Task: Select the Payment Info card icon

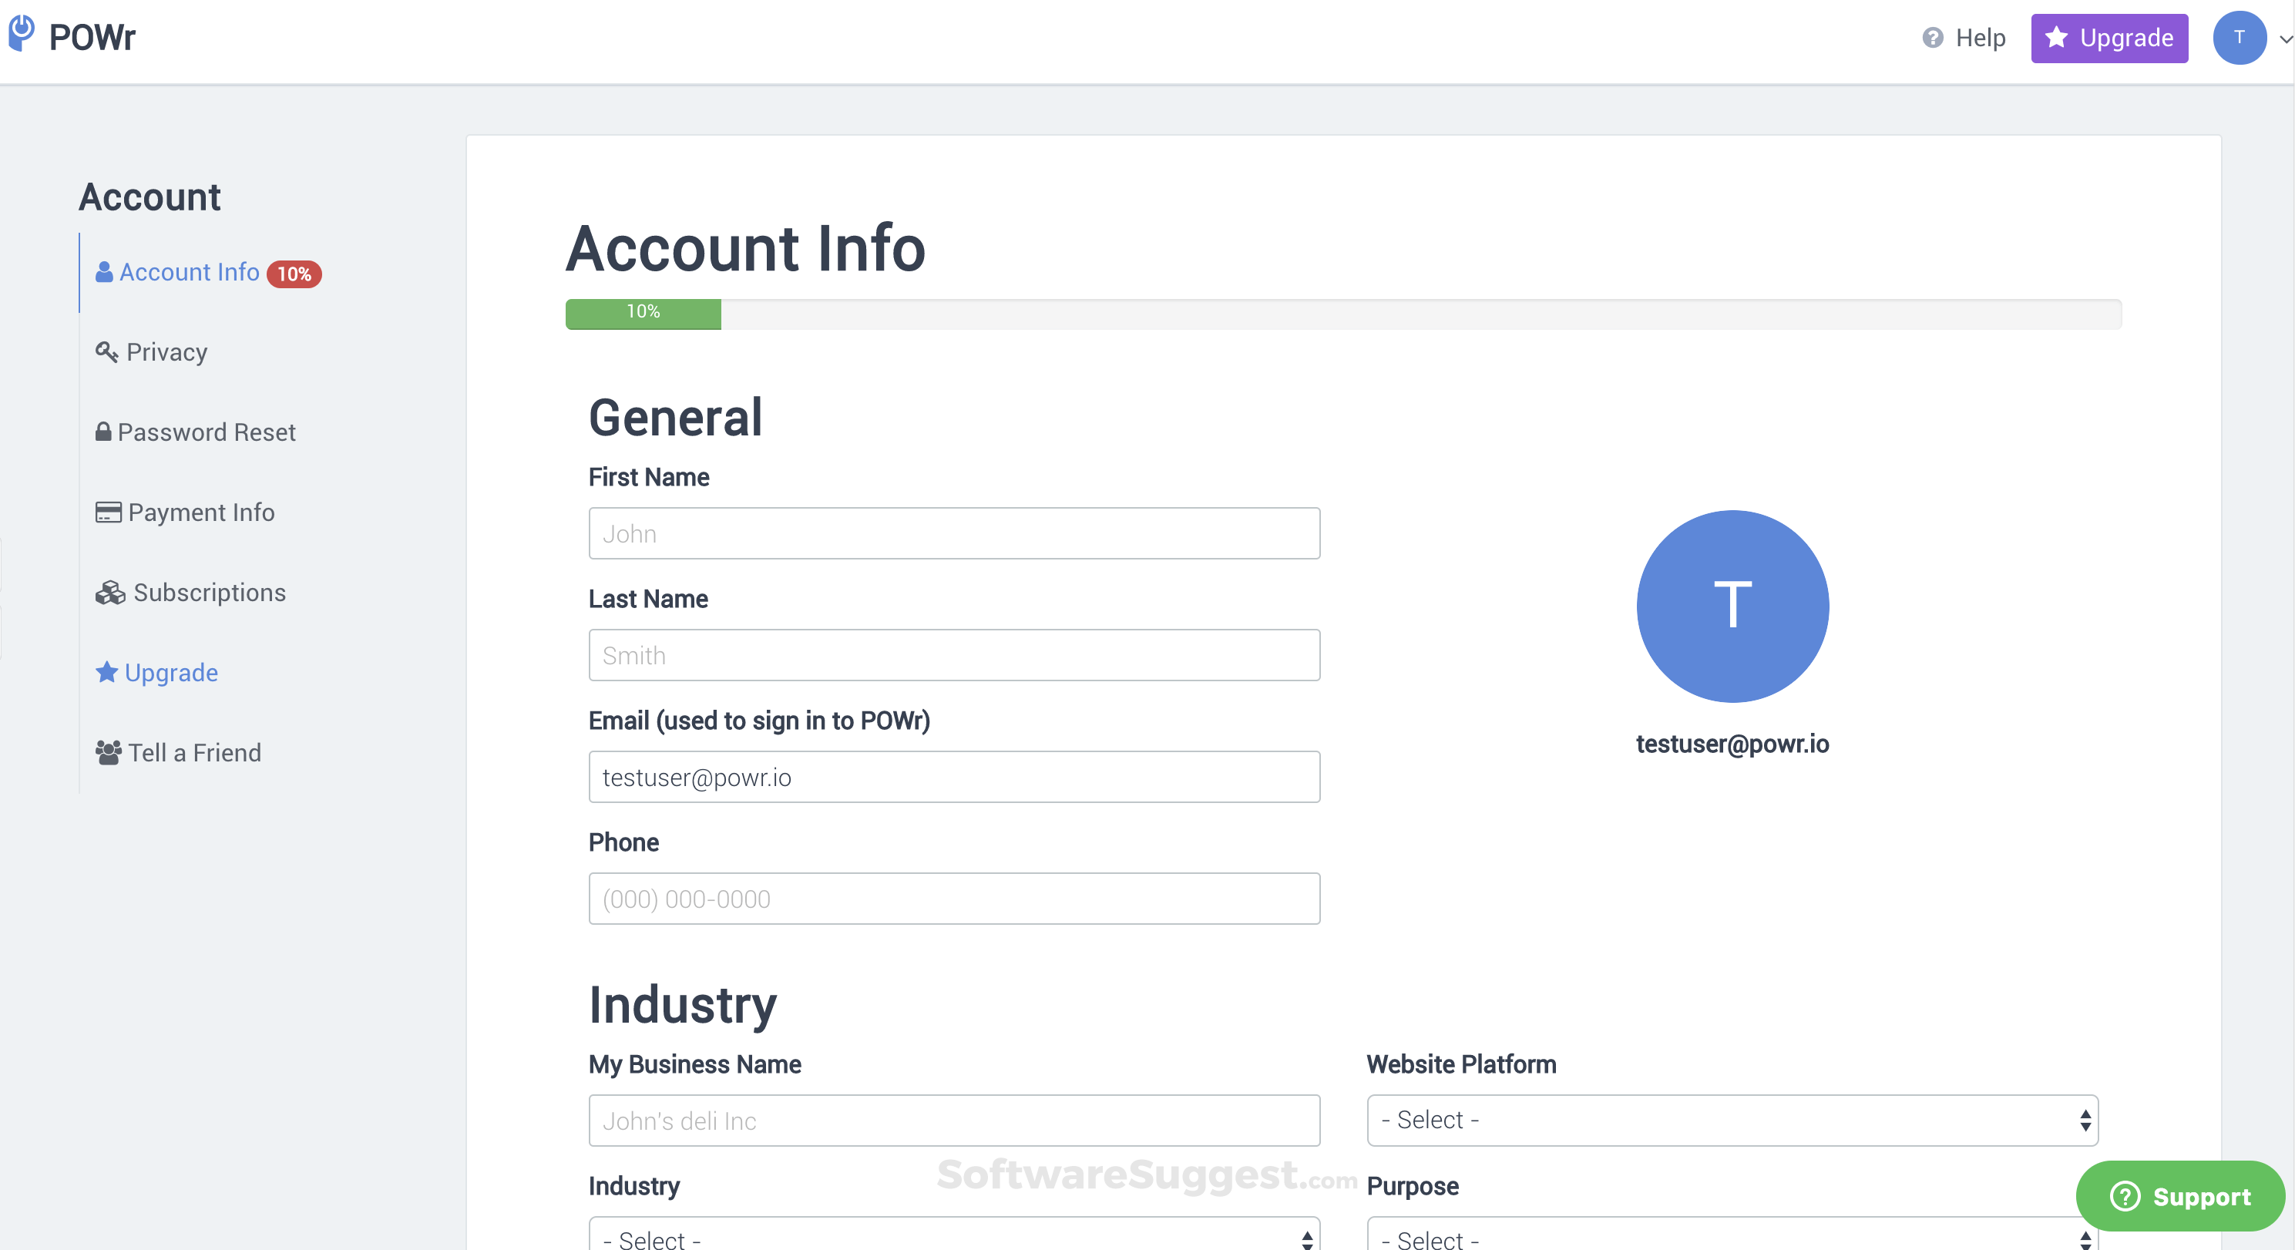Action: 107,512
